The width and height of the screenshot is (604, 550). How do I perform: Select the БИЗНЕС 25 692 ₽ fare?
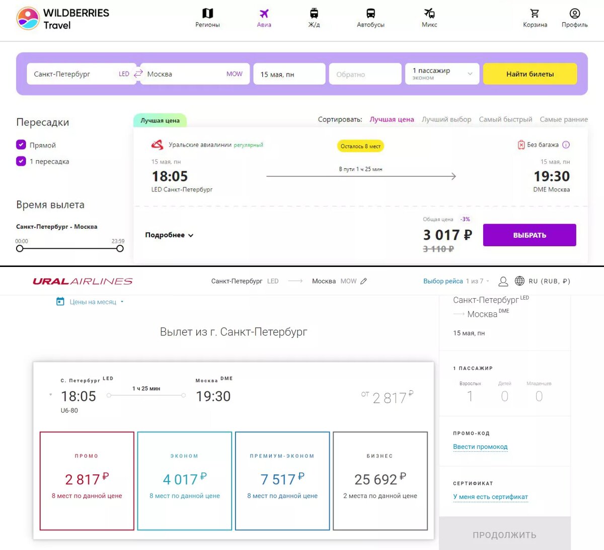380,481
